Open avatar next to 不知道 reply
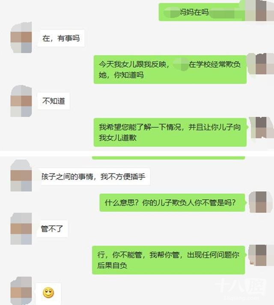Image resolution: width=274 pixels, height=305 pixels. tap(21, 101)
